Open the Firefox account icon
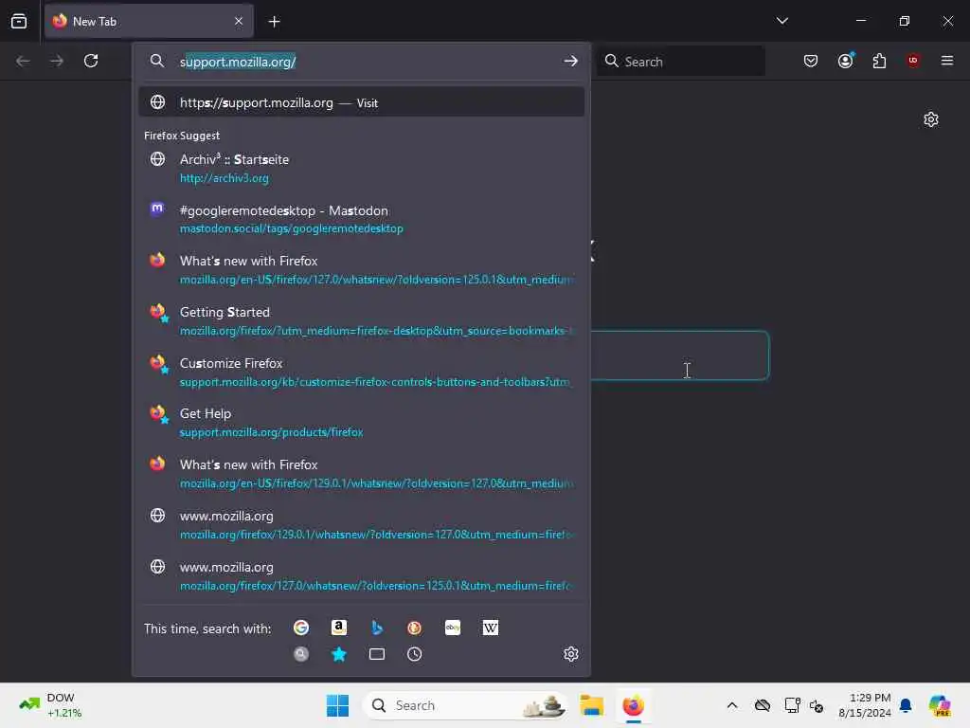This screenshot has height=728, width=970. [x=845, y=61]
